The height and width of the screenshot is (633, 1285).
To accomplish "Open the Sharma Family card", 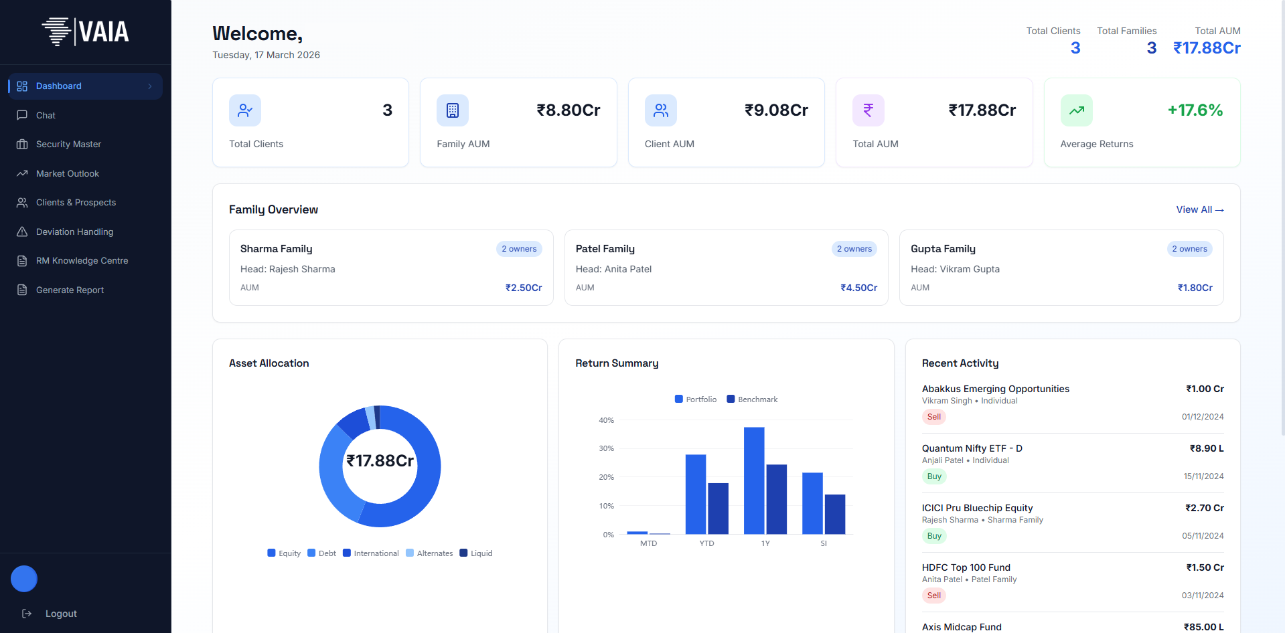I will pos(391,268).
